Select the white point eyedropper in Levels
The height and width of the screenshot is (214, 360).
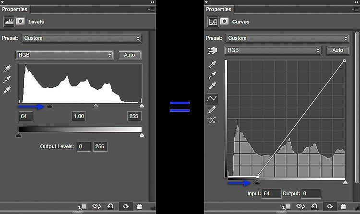pyautogui.click(x=7, y=90)
